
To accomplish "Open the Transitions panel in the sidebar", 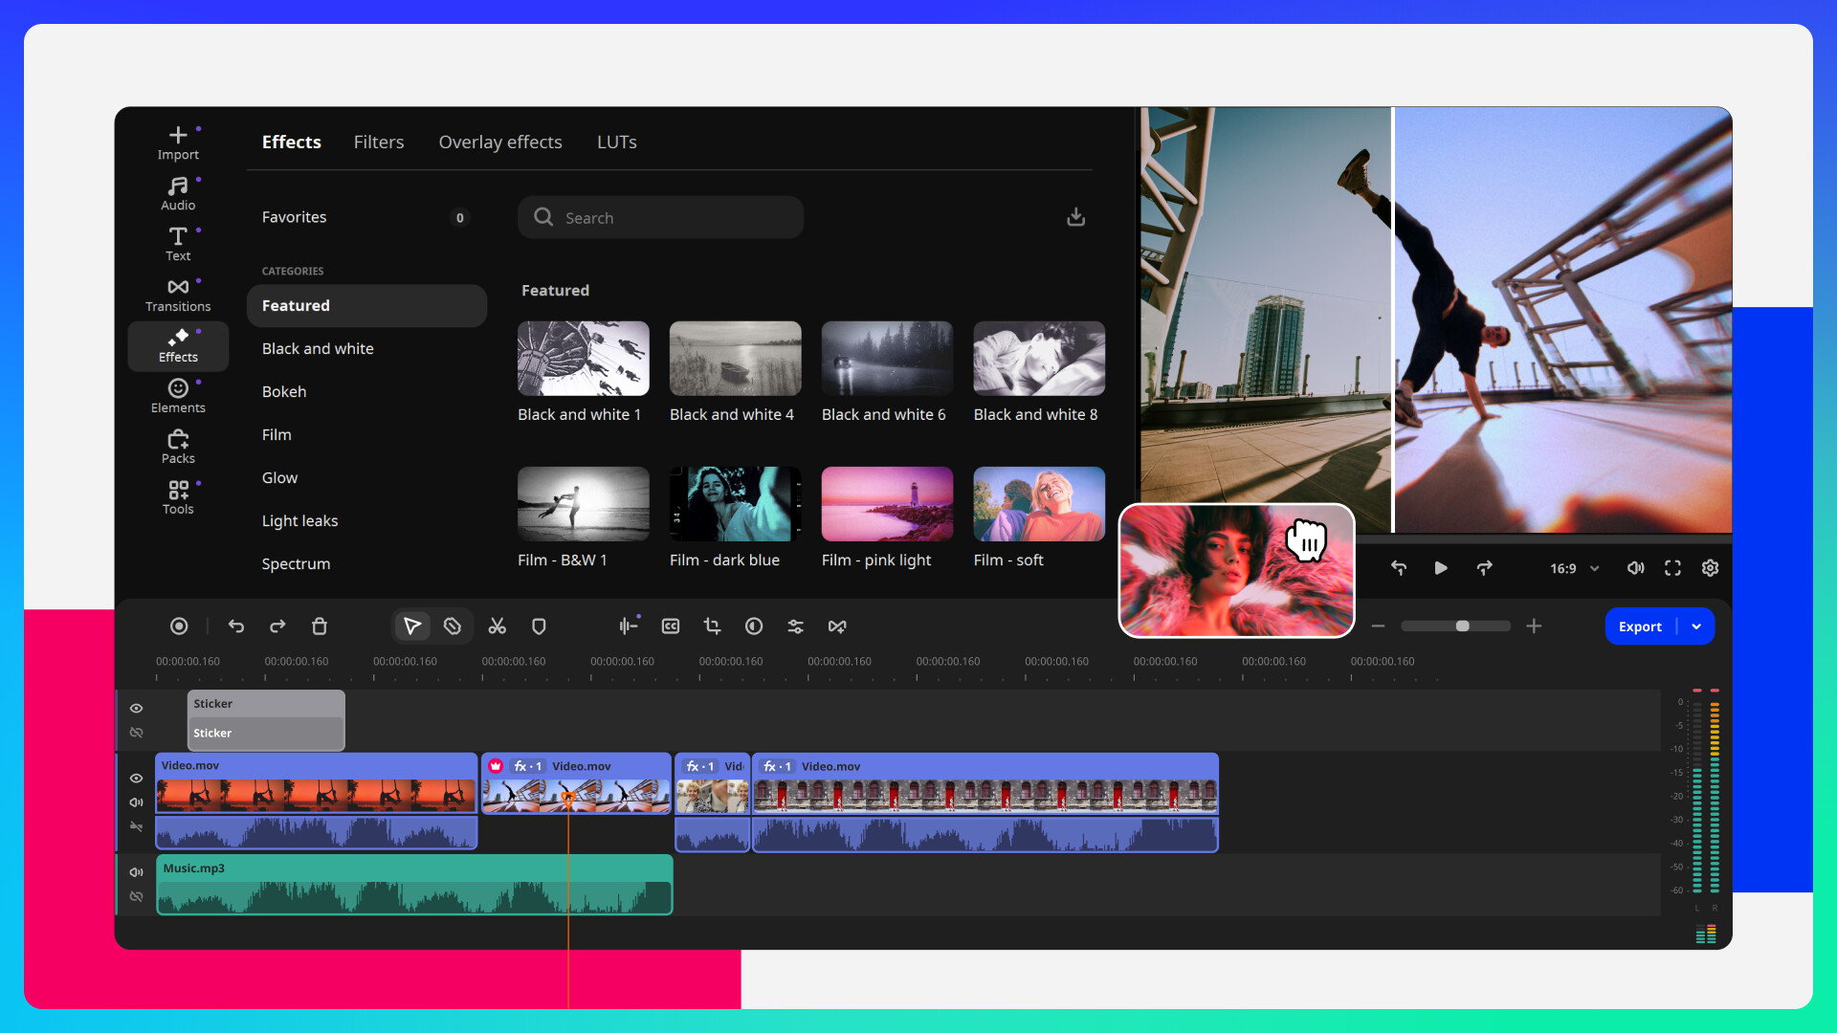I will pyautogui.click(x=178, y=294).
